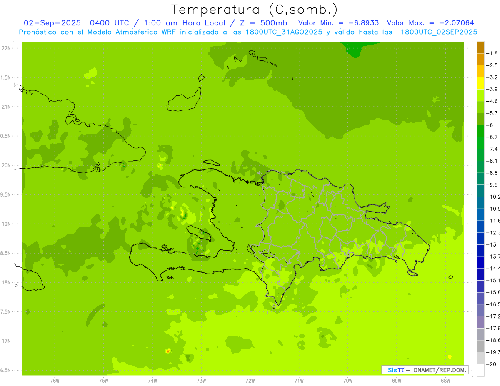This screenshot has height=386, width=500.
Task: Pick the teal swatch between -9.5 and -10.2
Action: (x=480, y=191)
